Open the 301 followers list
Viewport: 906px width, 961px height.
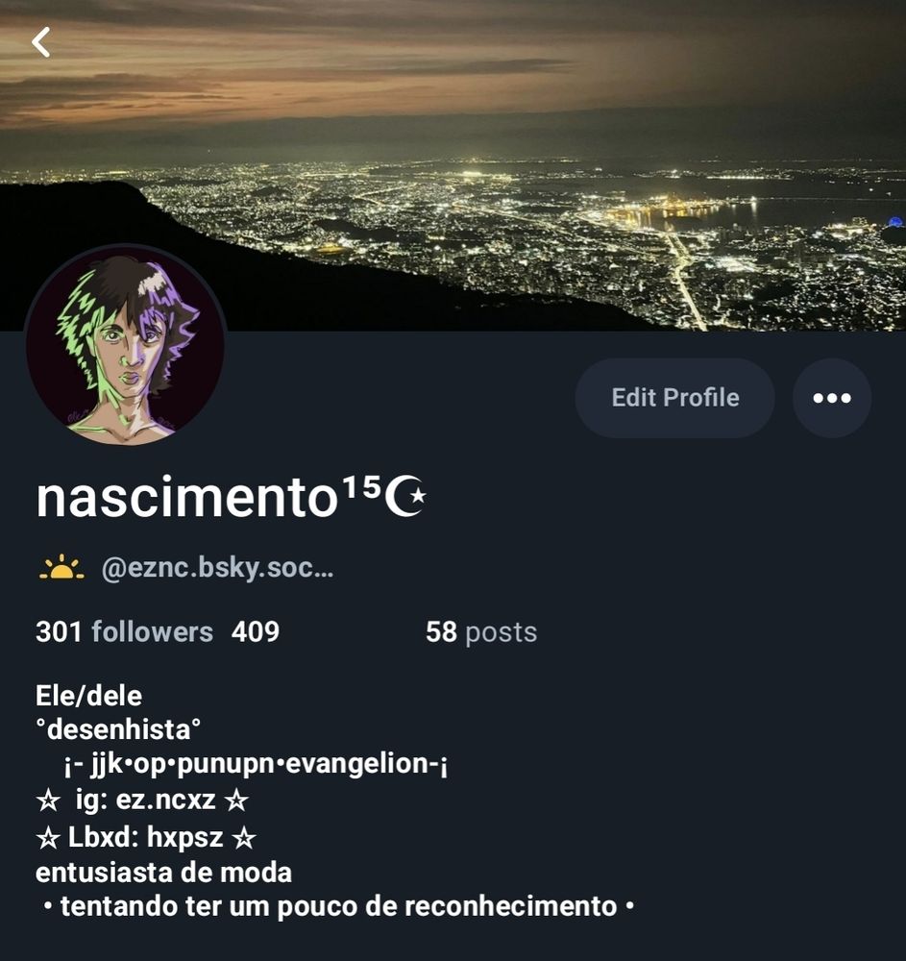click(124, 632)
